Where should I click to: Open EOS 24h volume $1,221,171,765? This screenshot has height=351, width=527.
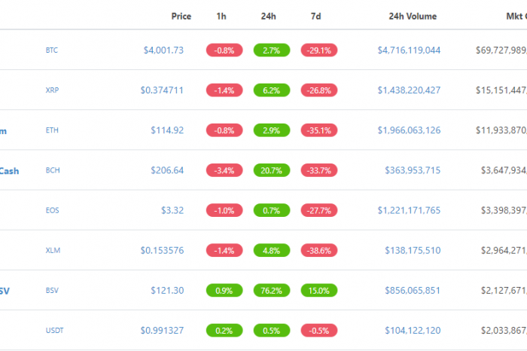click(x=409, y=210)
